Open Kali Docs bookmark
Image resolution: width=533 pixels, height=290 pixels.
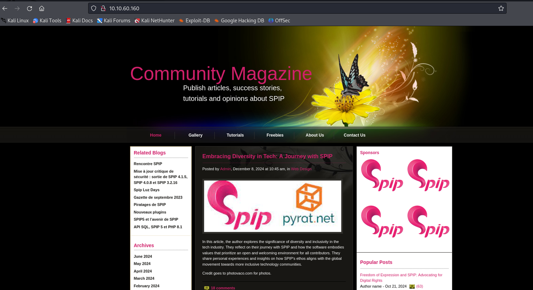(x=80, y=20)
